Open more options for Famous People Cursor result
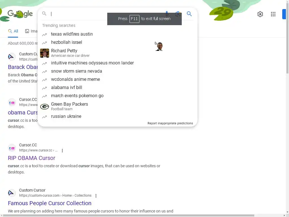Screen dimensions: 289x217 coord(96,196)
